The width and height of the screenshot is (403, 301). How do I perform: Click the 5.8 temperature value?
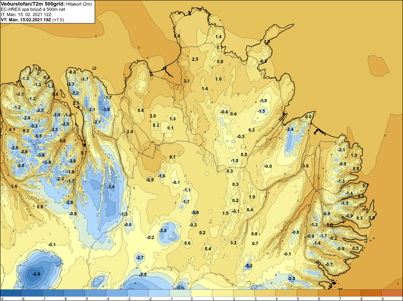(62, 141)
